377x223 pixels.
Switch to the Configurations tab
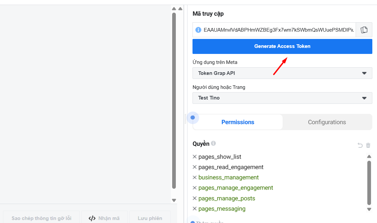tap(327, 122)
